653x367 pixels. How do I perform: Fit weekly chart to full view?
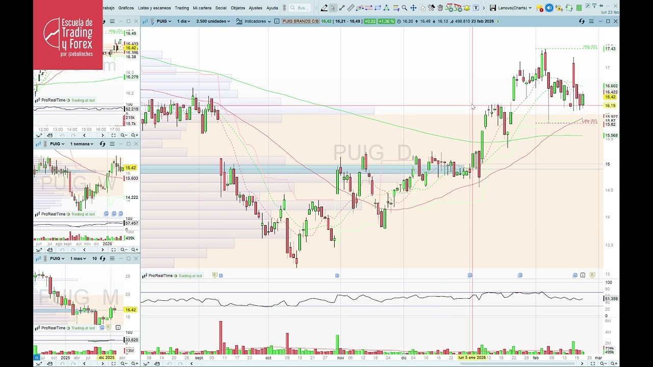113,250
